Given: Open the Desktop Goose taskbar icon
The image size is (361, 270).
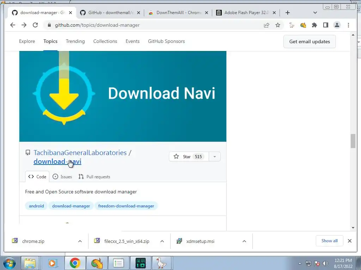Looking at the screenshot, I should (x=161, y=263).
